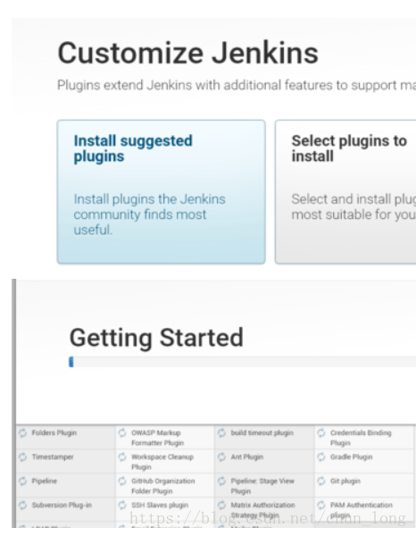This screenshot has height=536, width=416.
Task: Select the GitHub Organization Folder Plugin text
Action: pos(162,486)
